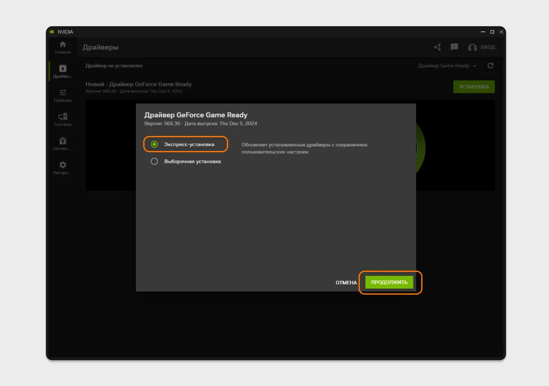Click the user avatar icon beside ВХОД
The width and height of the screenshot is (549, 386).
coord(472,48)
